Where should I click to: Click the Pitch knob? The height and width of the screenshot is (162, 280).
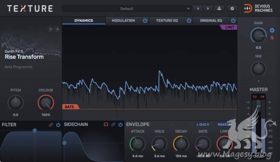point(16,102)
